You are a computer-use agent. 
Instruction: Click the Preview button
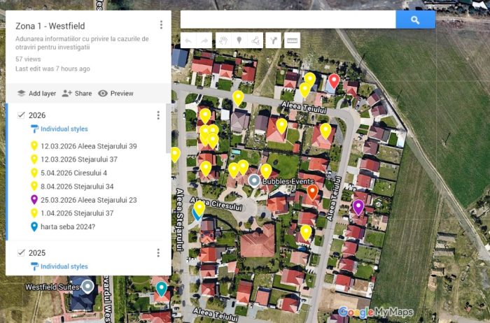pyautogui.click(x=115, y=93)
